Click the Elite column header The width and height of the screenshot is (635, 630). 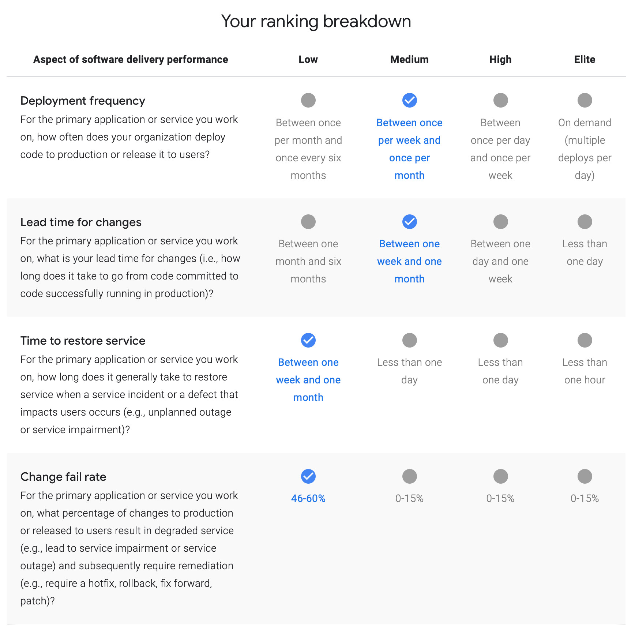coord(585,59)
